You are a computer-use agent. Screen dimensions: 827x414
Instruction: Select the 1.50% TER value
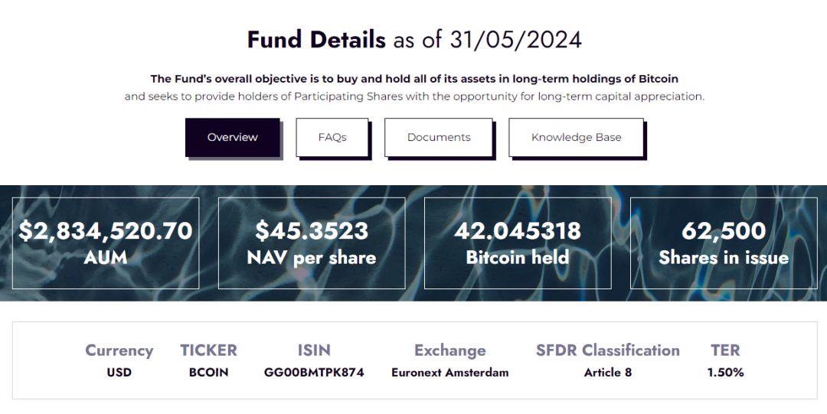[x=725, y=373]
